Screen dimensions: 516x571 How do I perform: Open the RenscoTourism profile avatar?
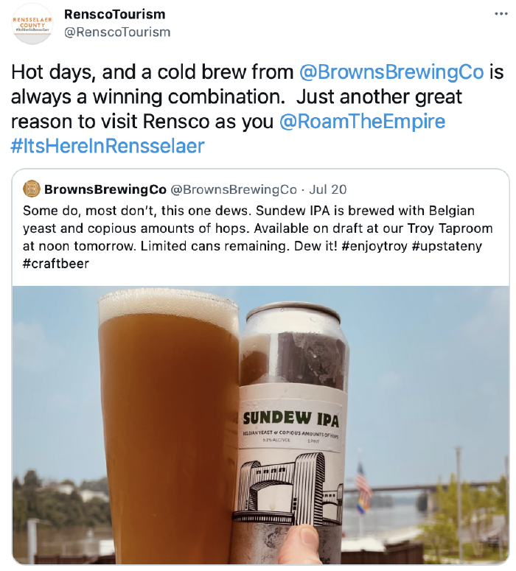coord(32,24)
